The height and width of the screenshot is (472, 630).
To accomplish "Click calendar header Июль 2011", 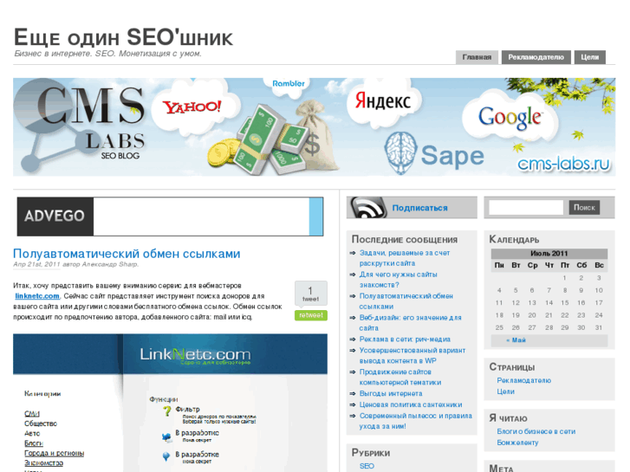I will 549,254.
